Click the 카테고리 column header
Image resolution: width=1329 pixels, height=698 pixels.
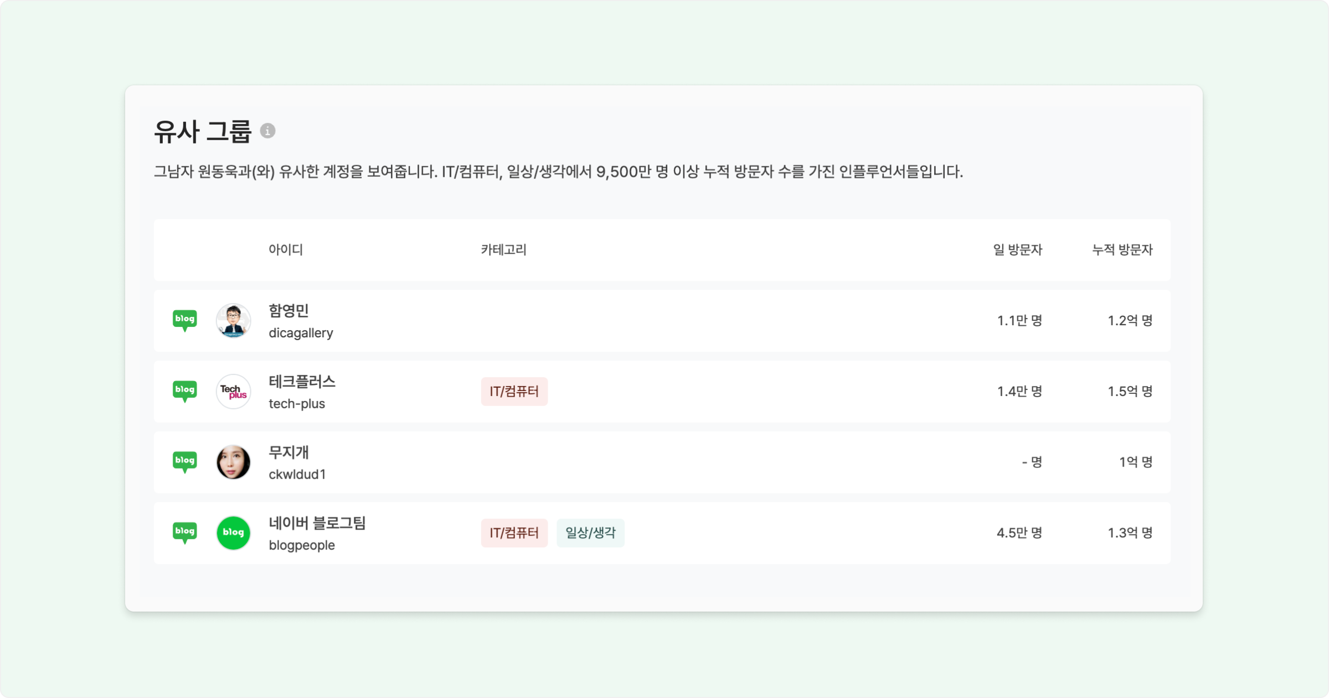[x=503, y=250]
